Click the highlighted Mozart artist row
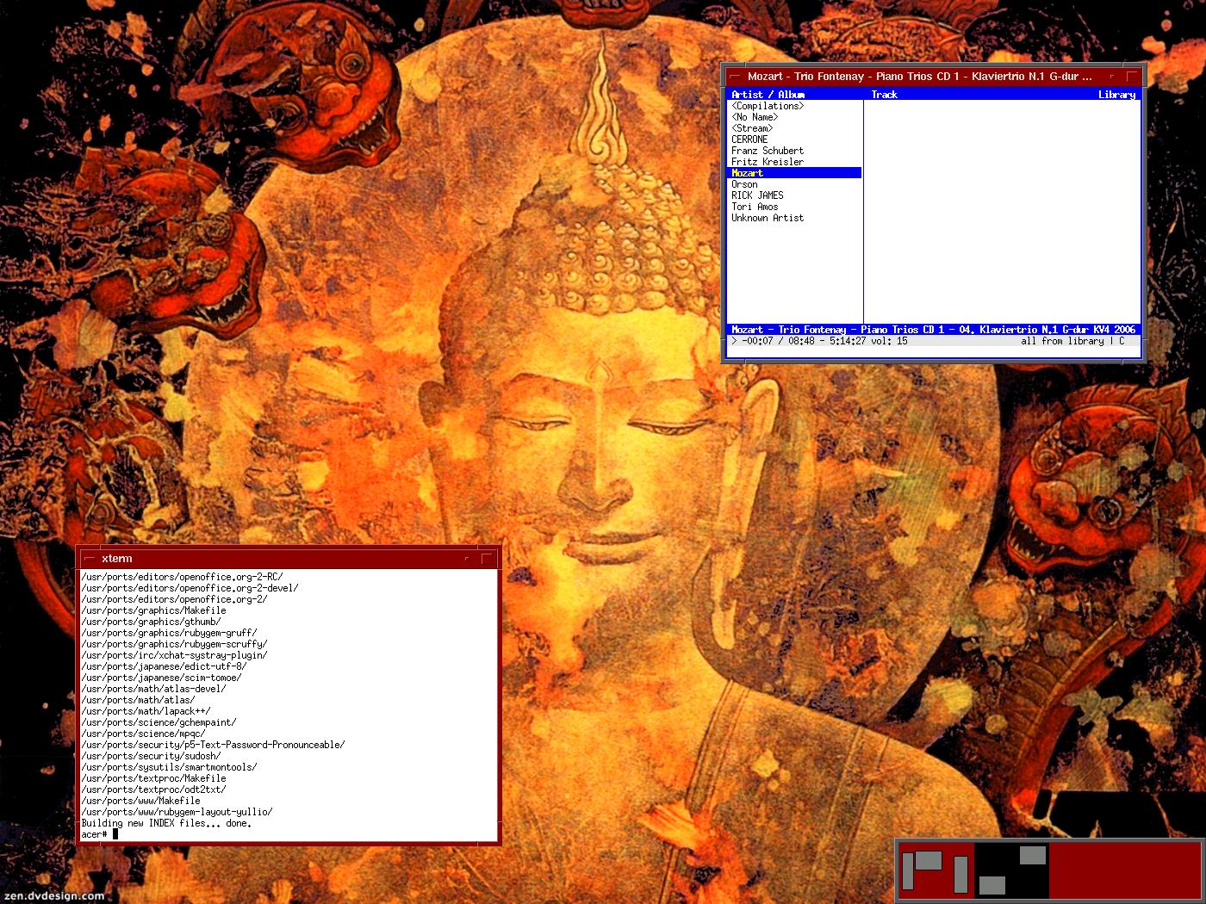1206x904 pixels. click(x=795, y=173)
